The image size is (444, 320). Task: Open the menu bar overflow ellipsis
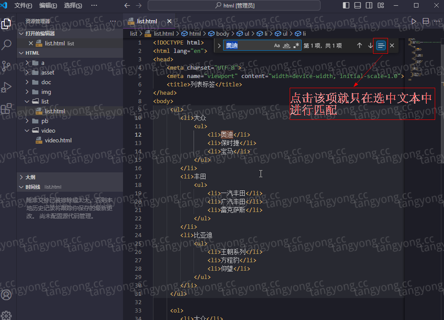pos(94,5)
